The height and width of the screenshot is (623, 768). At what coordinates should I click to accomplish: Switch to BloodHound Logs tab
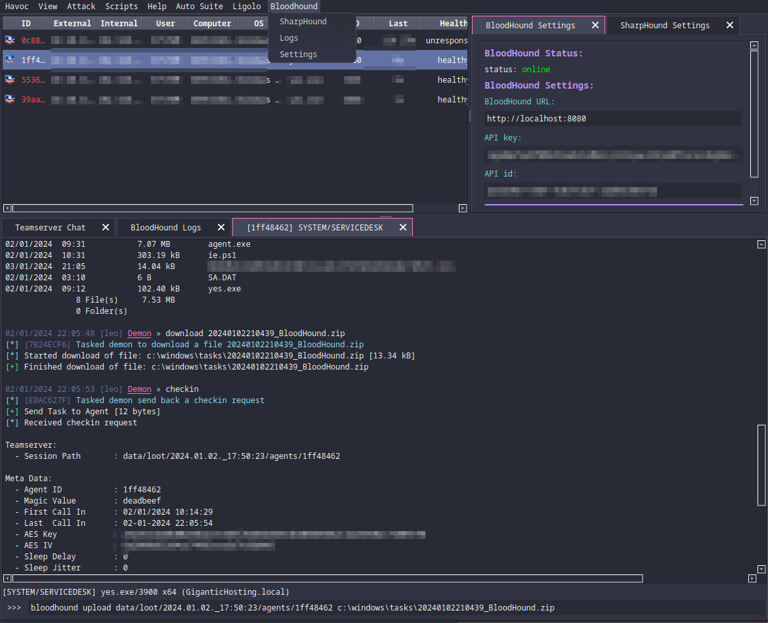click(x=165, y=228)
